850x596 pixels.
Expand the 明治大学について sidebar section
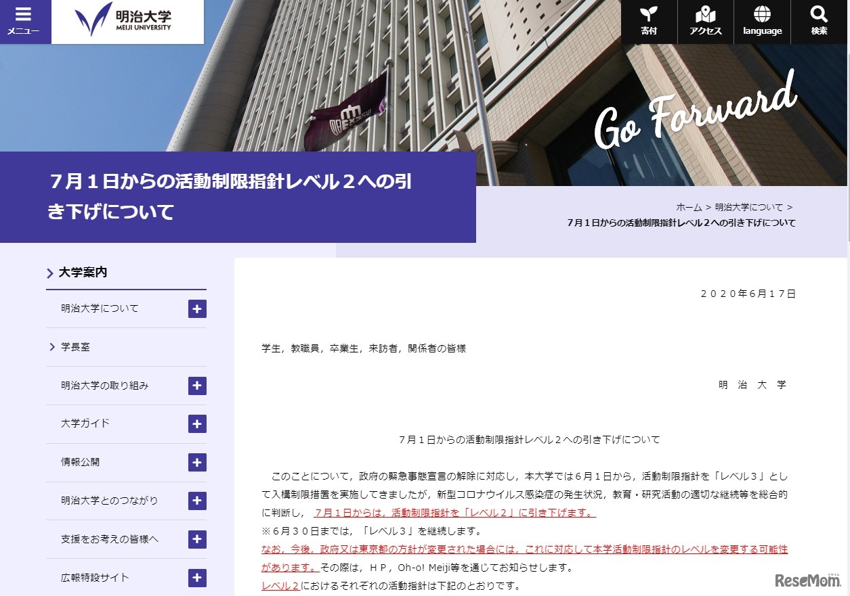(196, 308)
